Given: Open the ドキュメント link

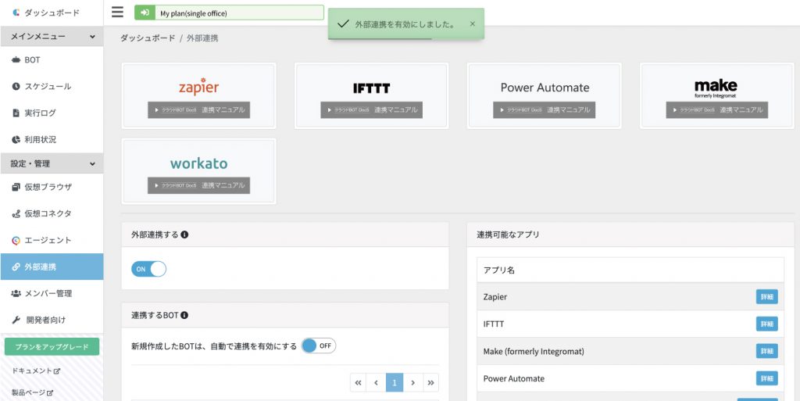Looking at the screenshot, I should [36, 371].
